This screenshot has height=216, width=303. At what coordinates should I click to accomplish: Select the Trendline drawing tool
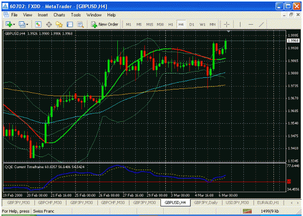(x=261, y=25)
